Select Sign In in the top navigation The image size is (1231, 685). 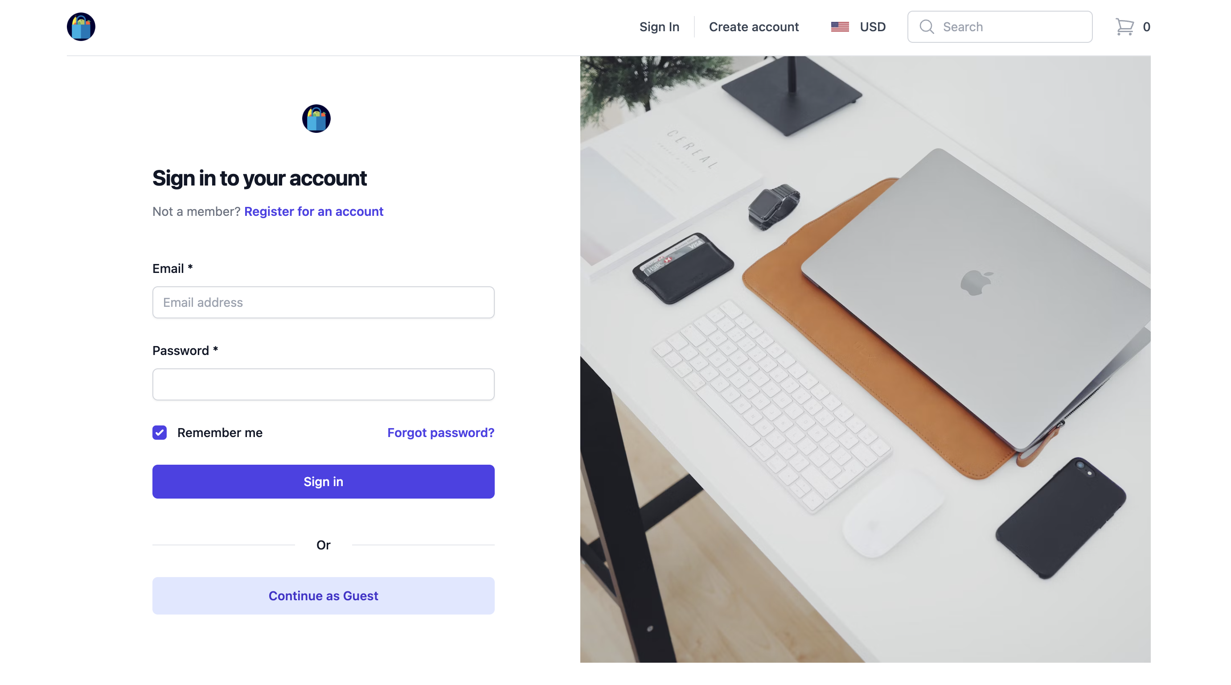click(659, 27)
